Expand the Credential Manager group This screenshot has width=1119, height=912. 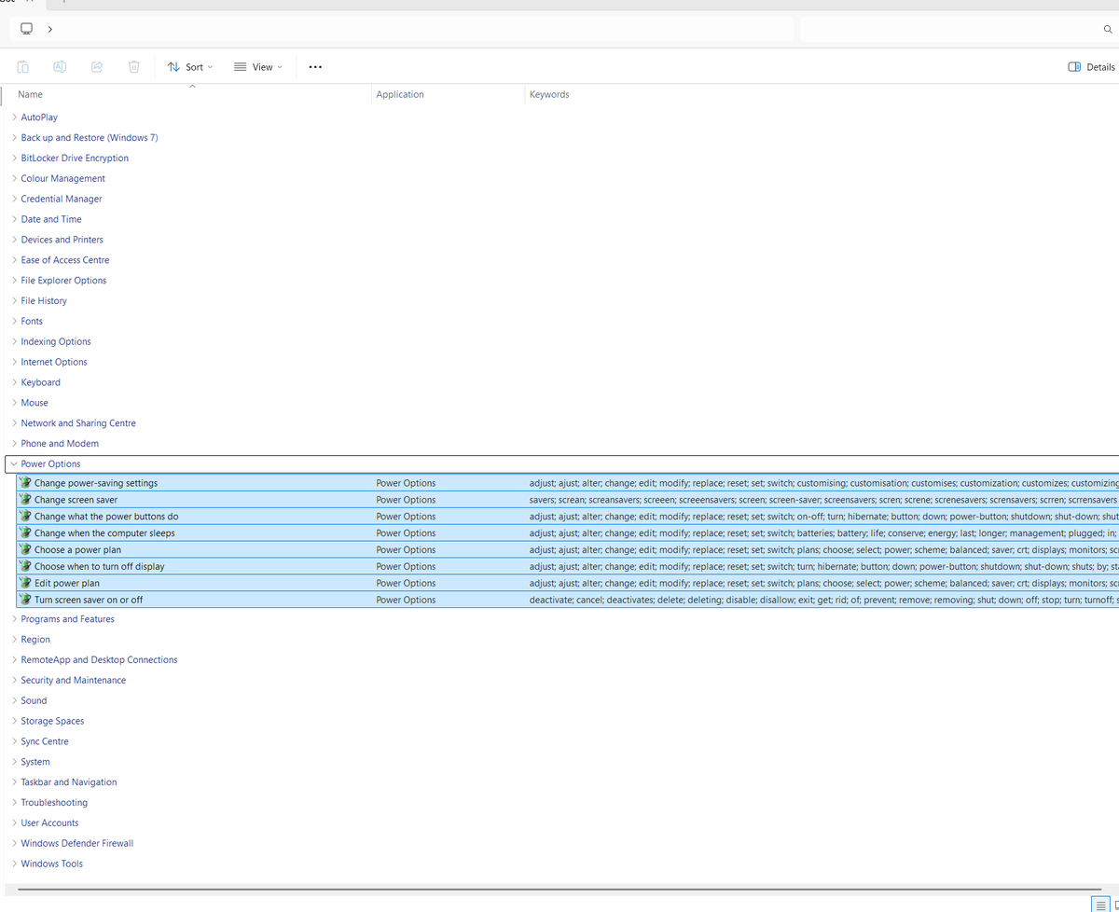pyautogui.click(x=14, y=199)
